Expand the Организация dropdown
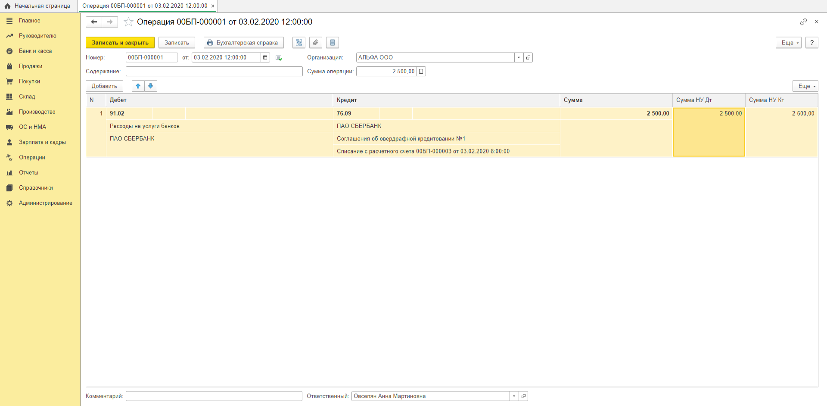 519,57
